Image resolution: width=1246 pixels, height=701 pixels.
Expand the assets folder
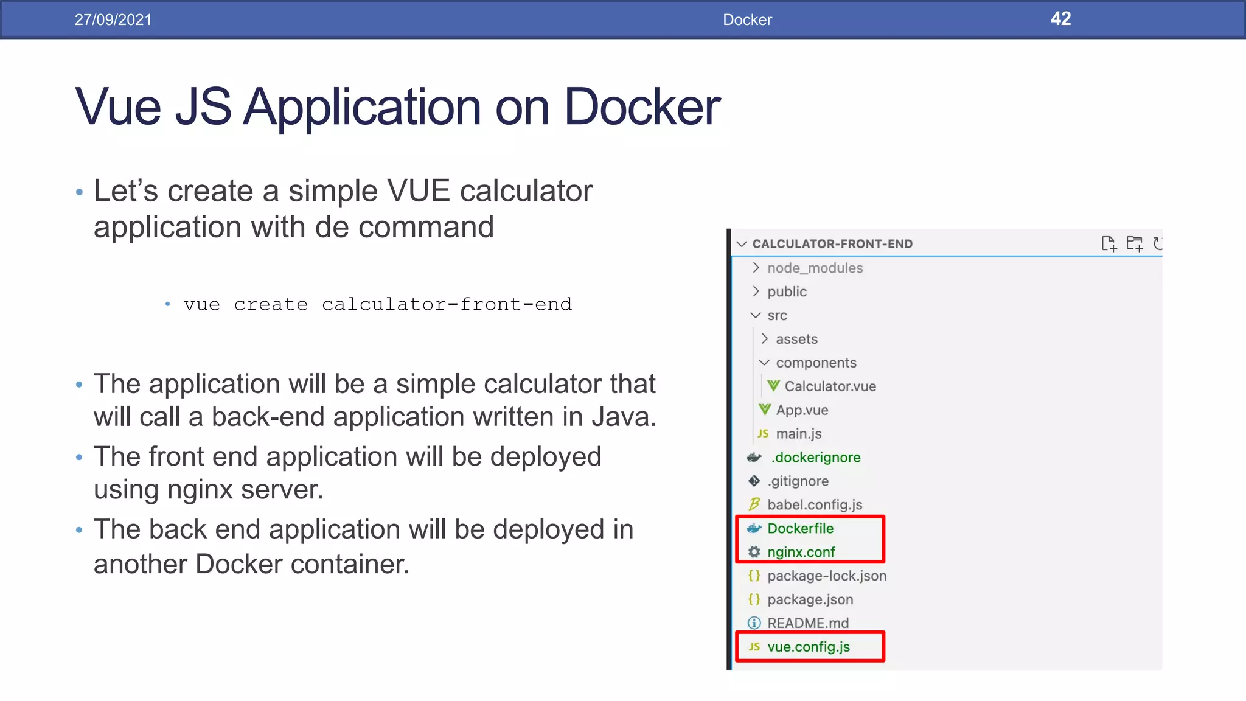coord(764,339)
